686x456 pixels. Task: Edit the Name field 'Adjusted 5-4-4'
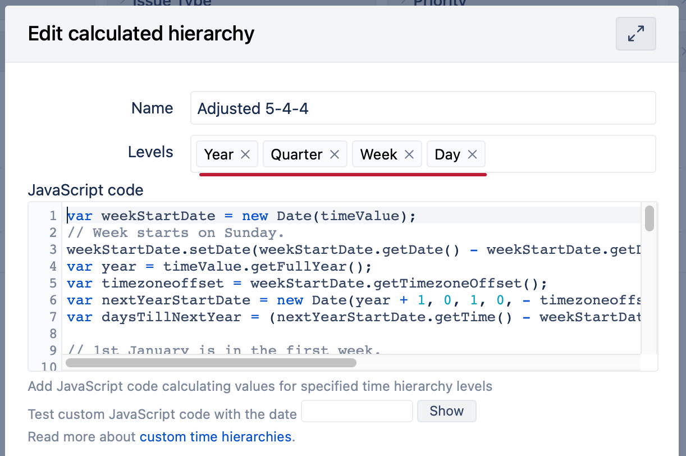coord(423,108)
